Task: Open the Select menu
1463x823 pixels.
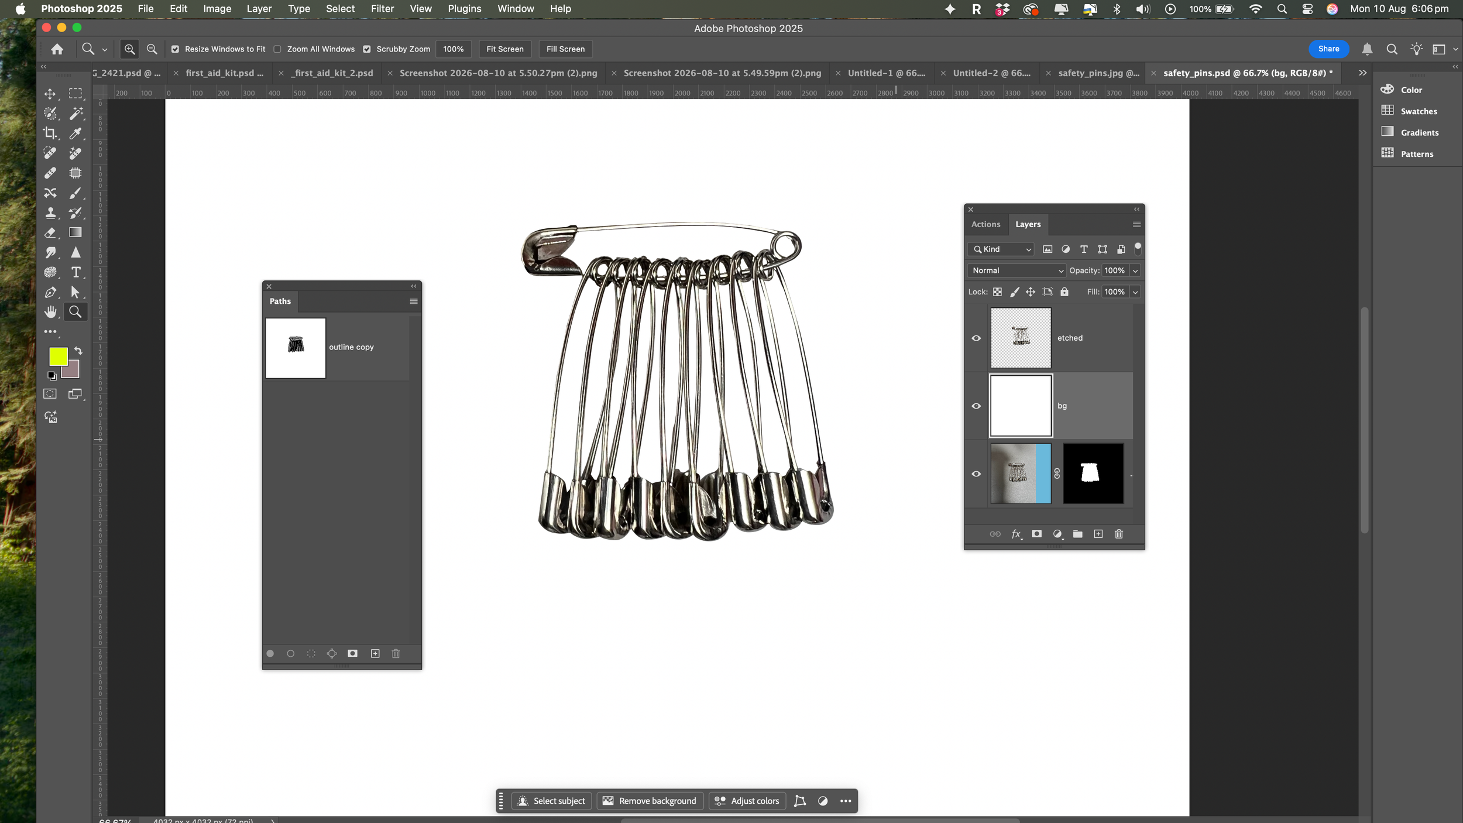Action: [340, 9]
